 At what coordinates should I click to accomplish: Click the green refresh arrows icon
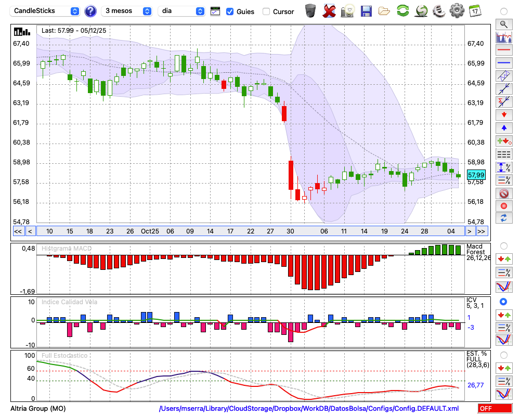(x=402, y=11)
